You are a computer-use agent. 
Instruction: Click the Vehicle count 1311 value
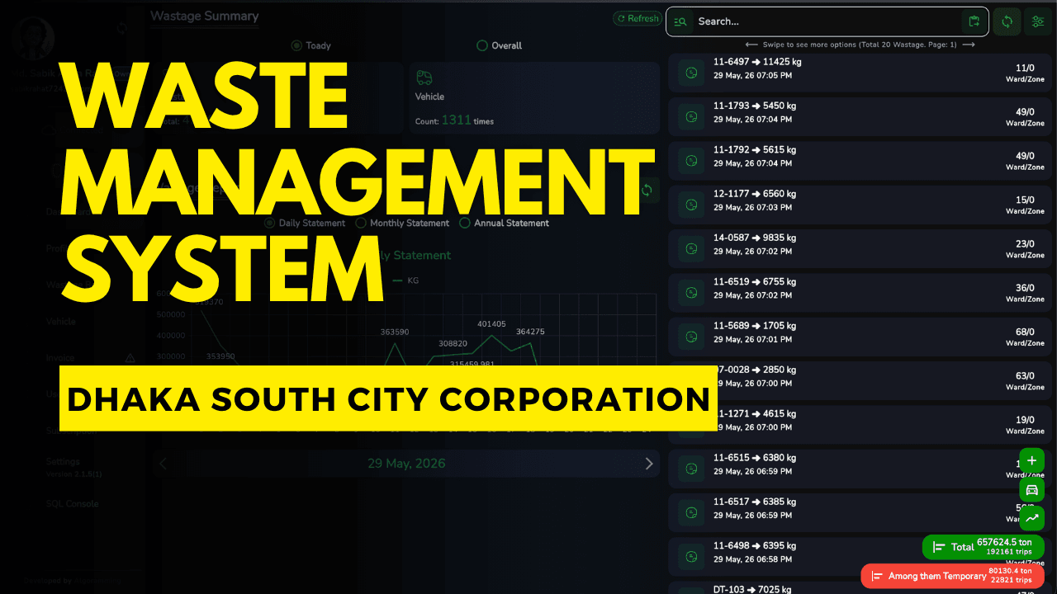point(456,120)
